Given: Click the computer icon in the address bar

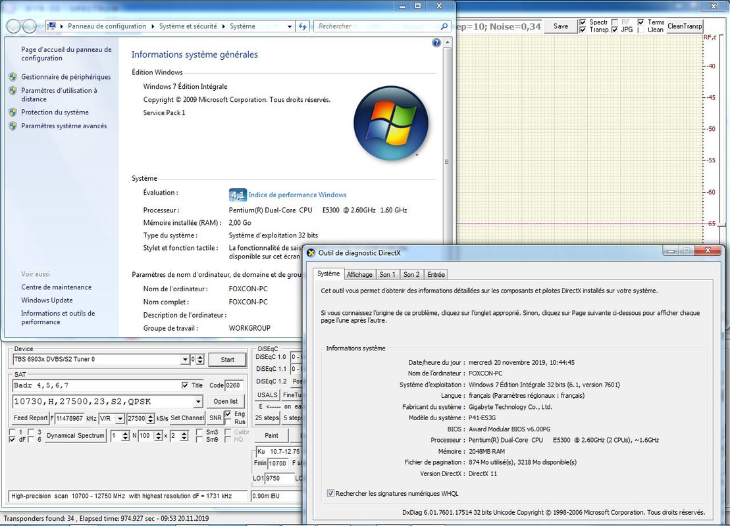Looking at the screenshot, I should 52,26.
